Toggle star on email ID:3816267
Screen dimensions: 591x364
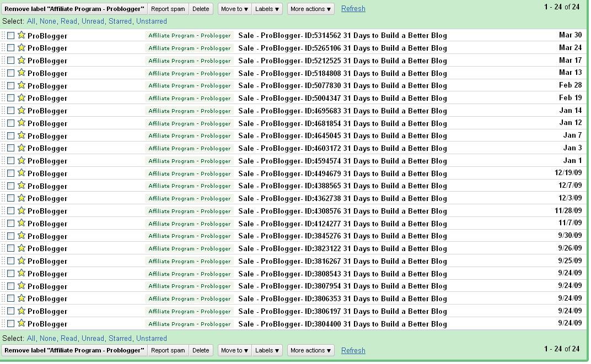(22, 260)
